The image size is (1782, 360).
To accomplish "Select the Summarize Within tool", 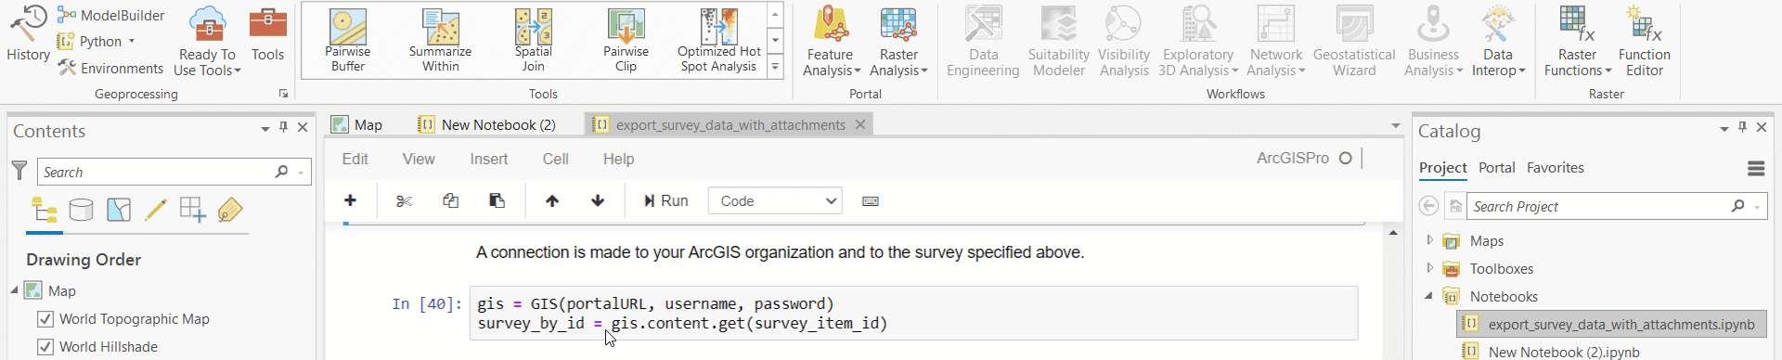I will 441,40.
